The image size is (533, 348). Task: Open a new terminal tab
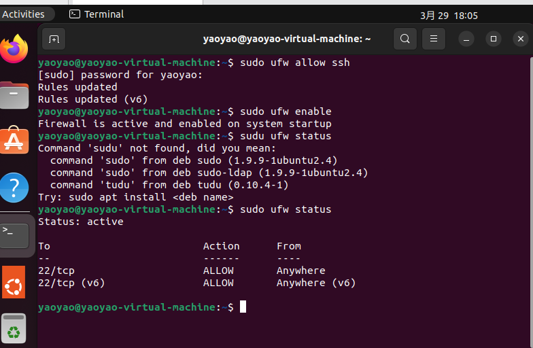[54, 39]
